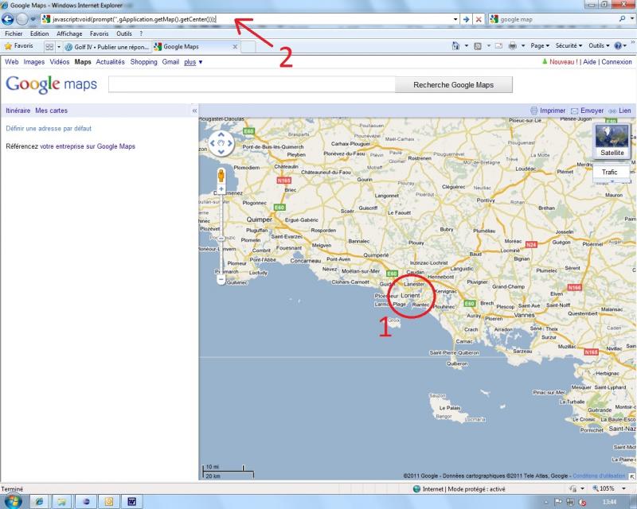This screenshot has width=637, height=509.
Task: Collapse the left panel with double chevron
Action: pyautogui.click(x=194, y=111)
